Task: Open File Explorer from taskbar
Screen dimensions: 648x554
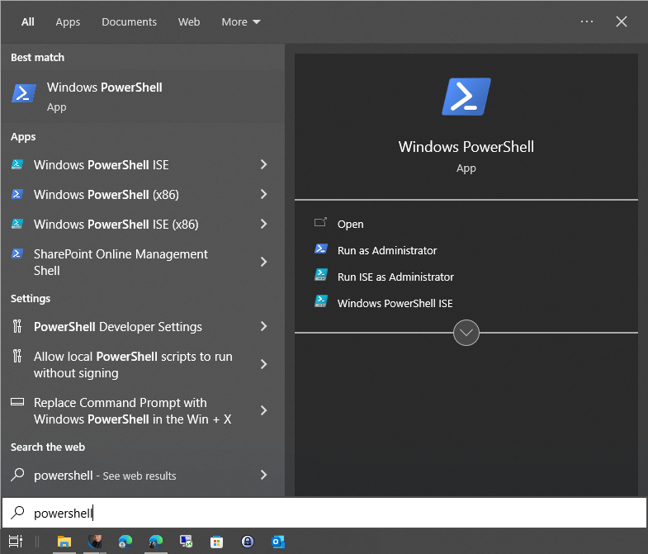Action: (x=64, y=541)
